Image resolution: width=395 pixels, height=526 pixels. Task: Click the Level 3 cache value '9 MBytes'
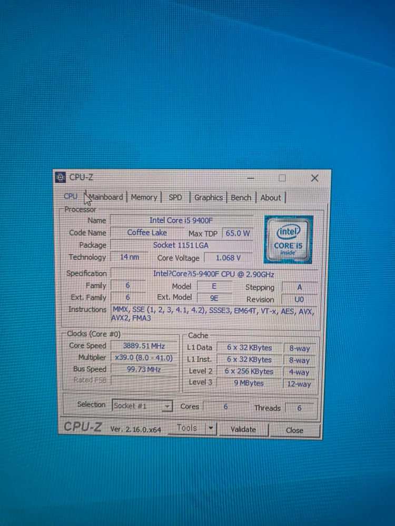coord(249,383)
